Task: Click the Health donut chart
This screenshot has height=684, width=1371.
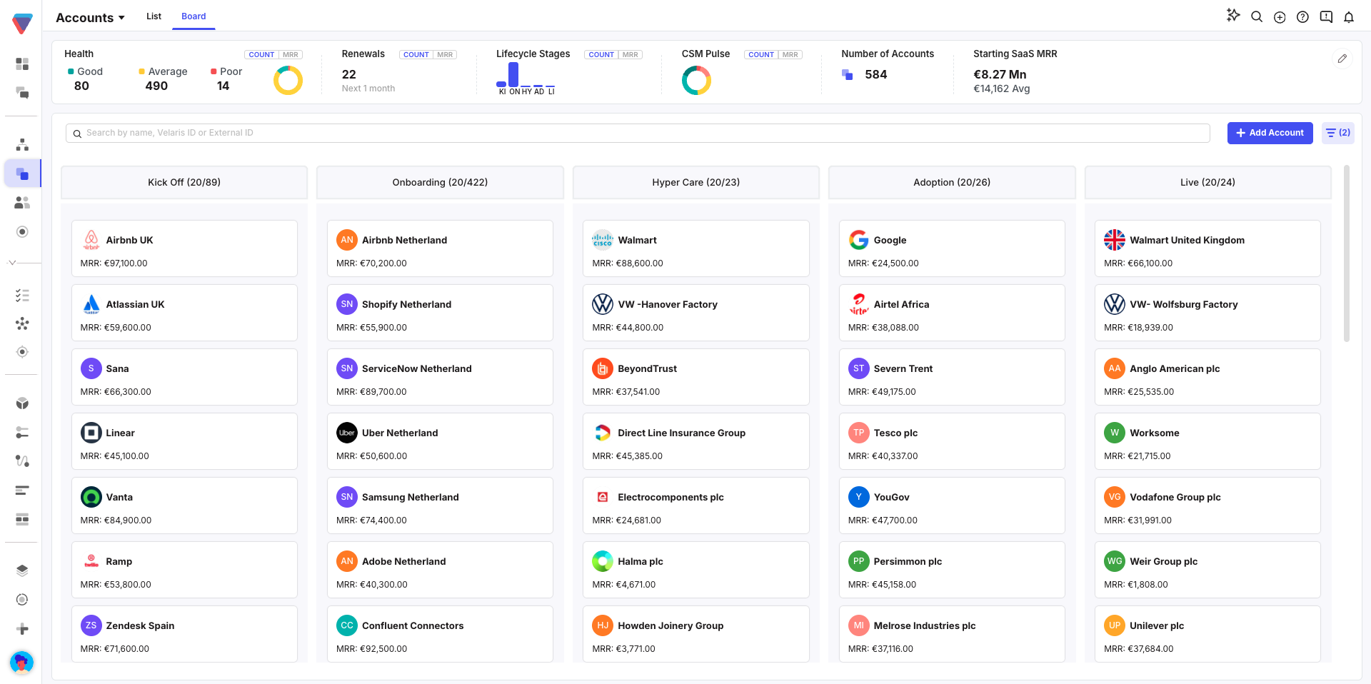Action: pyautogui.click(x=288, y=81)
